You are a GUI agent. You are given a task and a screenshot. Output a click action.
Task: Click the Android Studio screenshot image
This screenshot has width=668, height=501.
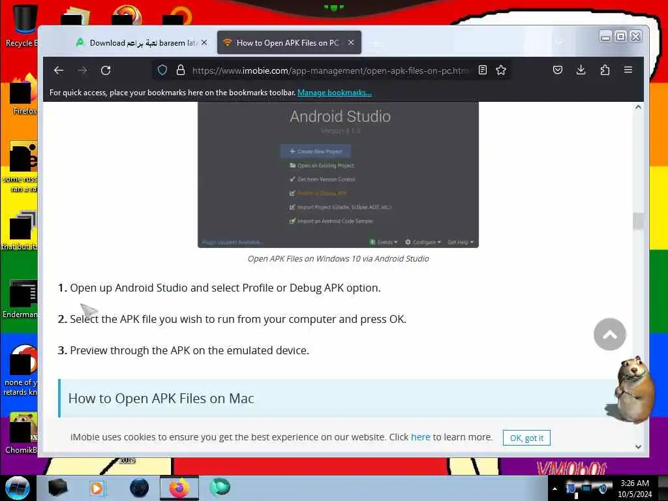339,175
